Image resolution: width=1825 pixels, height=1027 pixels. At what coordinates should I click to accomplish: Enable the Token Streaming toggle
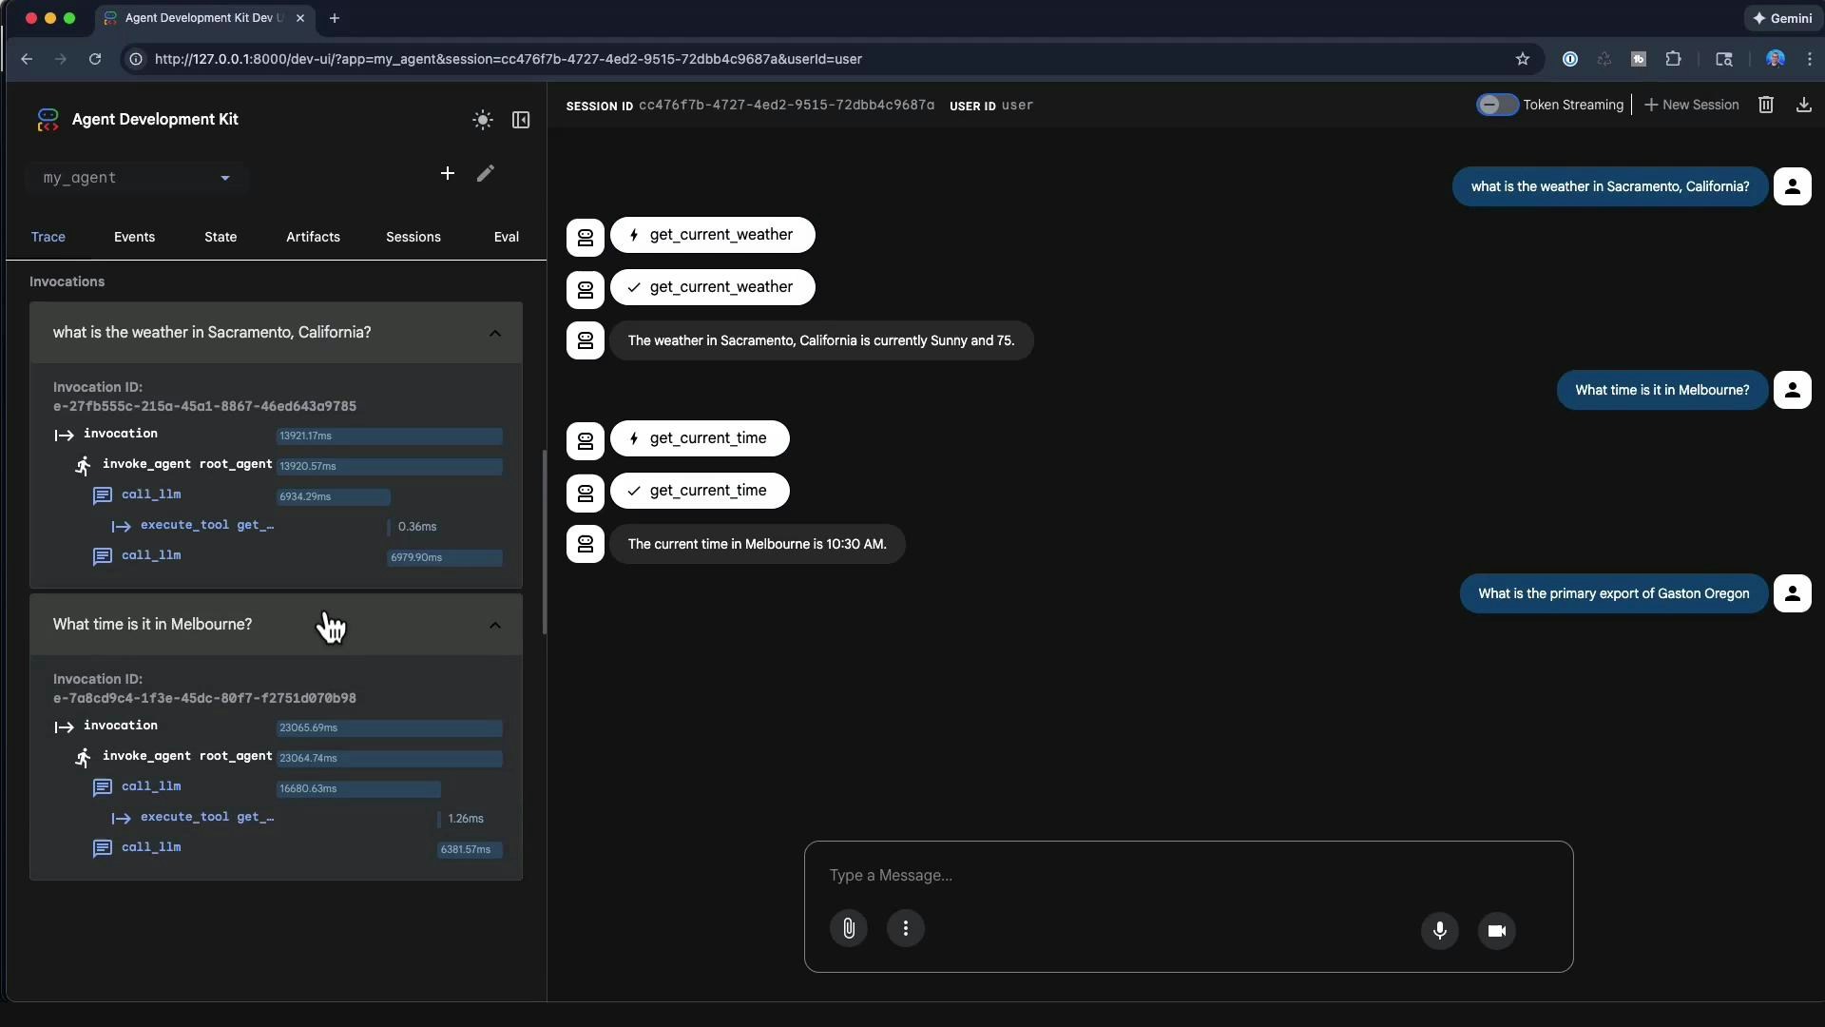(x=1497, y=105)
